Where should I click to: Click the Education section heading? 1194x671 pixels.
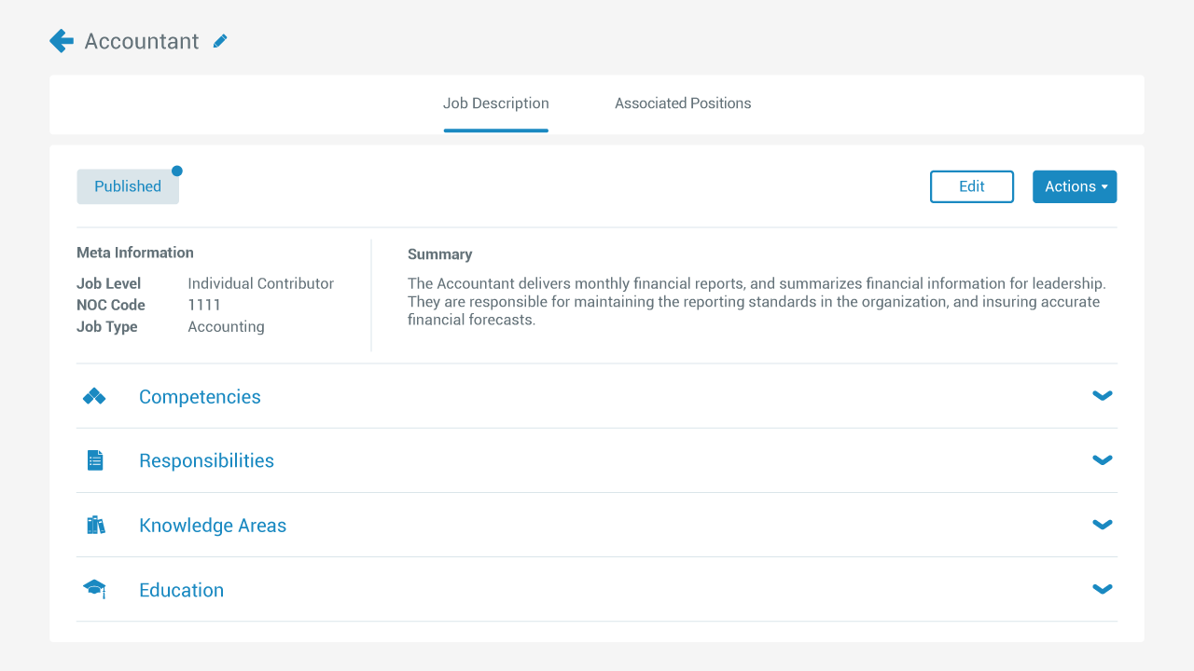click(x=181, y=590)
